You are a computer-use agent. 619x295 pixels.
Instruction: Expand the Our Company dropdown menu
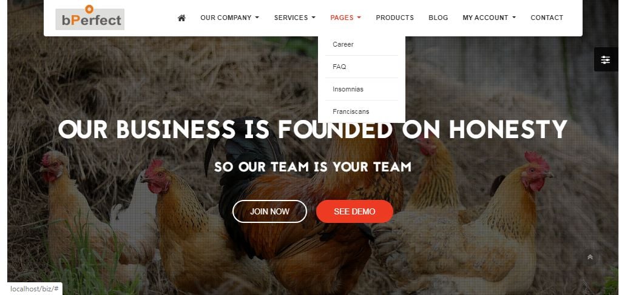coord(230,18)
